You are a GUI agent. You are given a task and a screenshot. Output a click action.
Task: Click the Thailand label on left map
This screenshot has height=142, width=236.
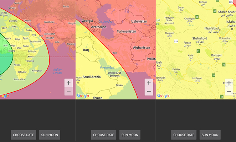pos(71,44)
